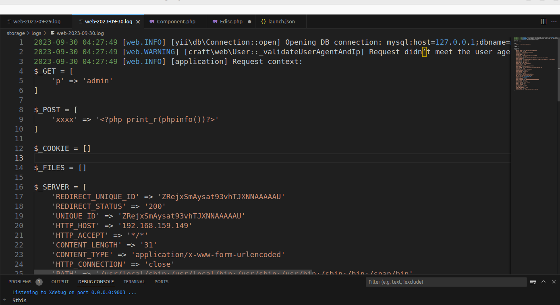Click 'Request context:' text on line 3
Viewport: 560px width, 305px height.
(267, 62)
